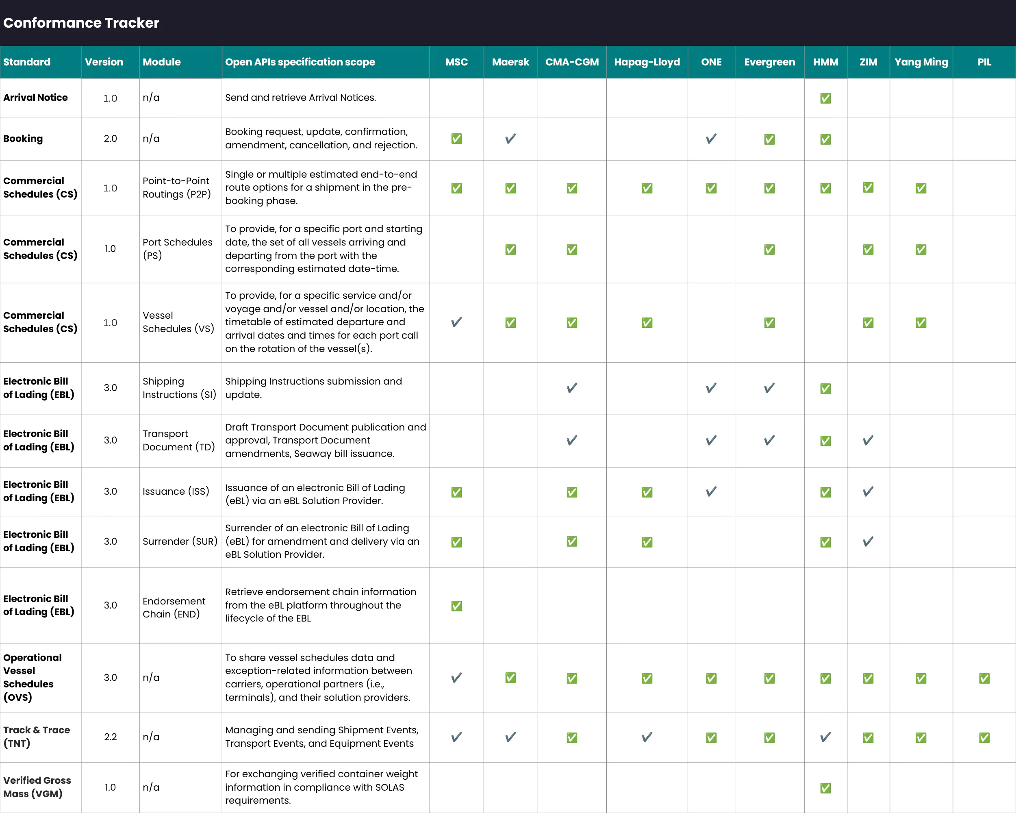Click ONE gray checkmark in Booking row
The width and height of the screenshot is (1016, 813).
(711, 139)
